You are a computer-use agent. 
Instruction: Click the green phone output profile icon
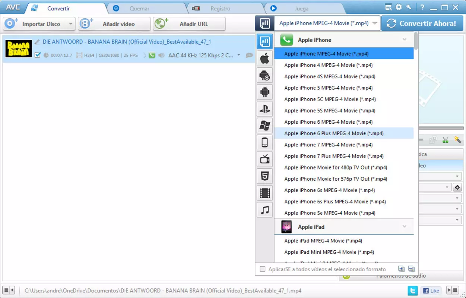152,56
